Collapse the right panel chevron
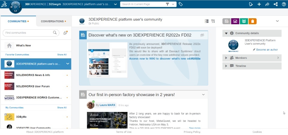This screenshot has width=288, height=135. pos(277,21)
